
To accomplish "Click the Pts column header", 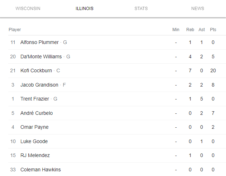I will point(213,30).
